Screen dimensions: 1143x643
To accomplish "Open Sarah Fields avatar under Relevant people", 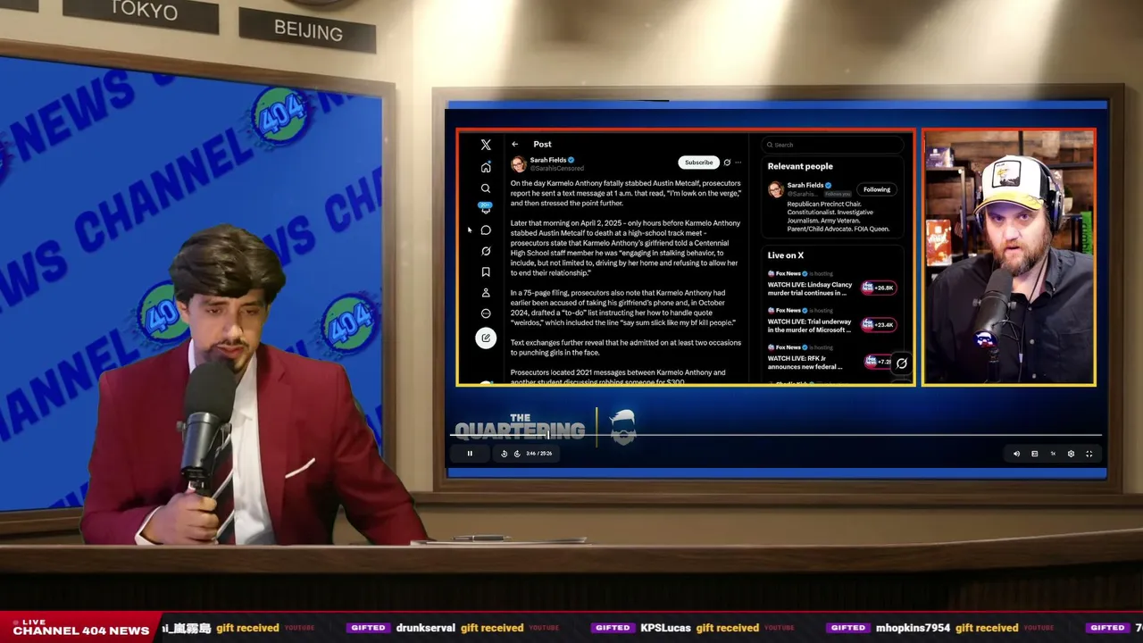I will click(776, 189).
